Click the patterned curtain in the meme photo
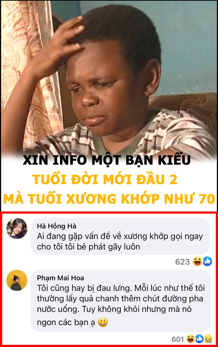 (x=27, y=66)
